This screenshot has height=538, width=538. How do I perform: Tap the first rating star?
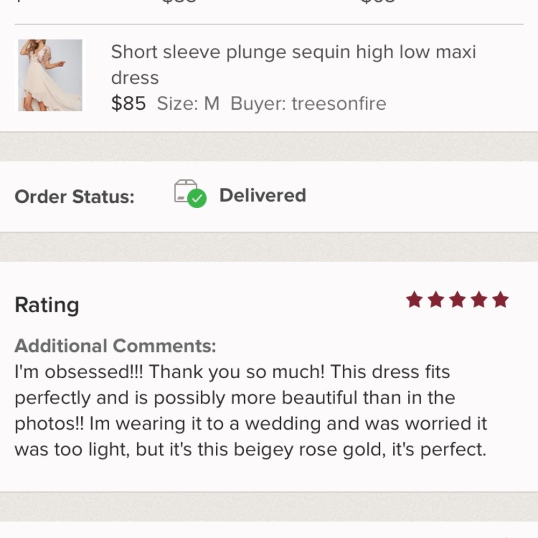(414, 300)
